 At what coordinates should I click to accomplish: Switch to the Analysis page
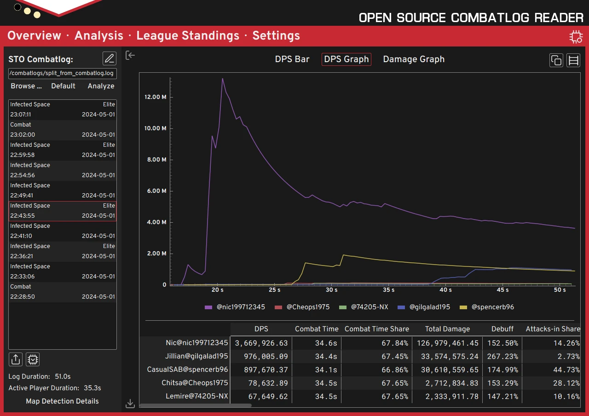pyautogui.click(x=98, y=35)
